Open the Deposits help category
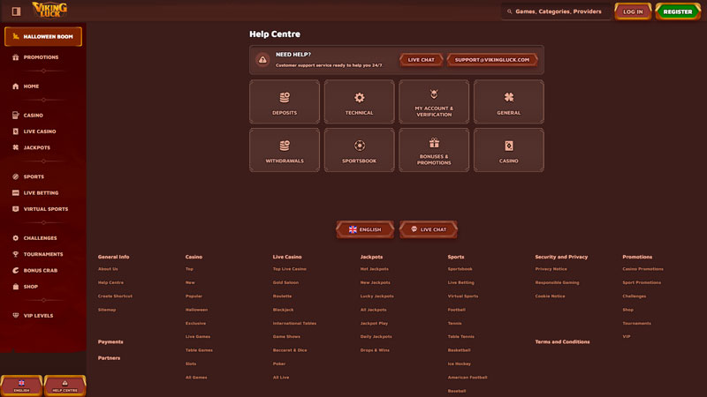The width and height of the screenshot is (707, 397). [285, 101]
